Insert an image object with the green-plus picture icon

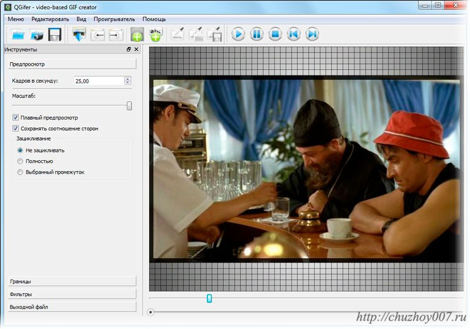click(137, 35)
